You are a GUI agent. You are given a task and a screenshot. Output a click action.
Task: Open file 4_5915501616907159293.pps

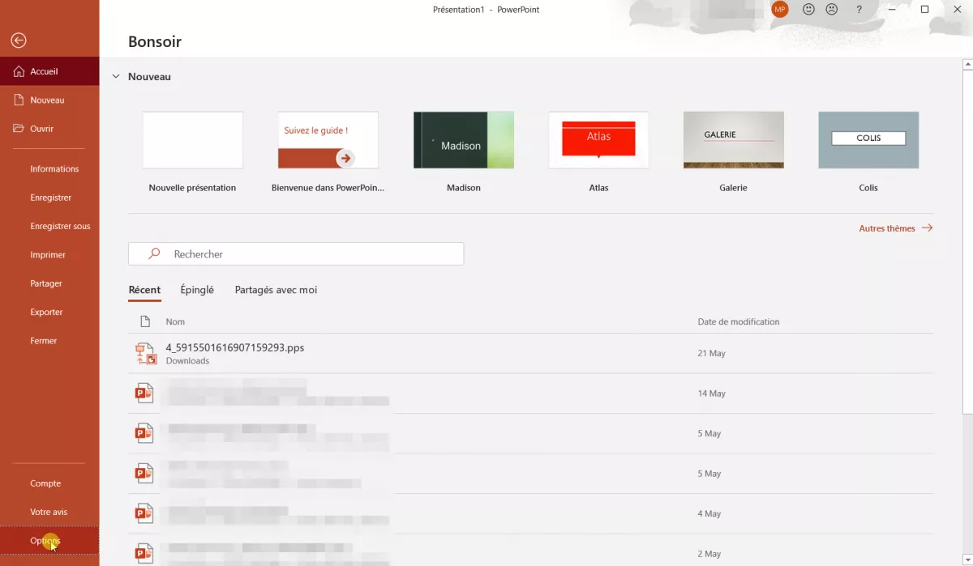point(235,347)
